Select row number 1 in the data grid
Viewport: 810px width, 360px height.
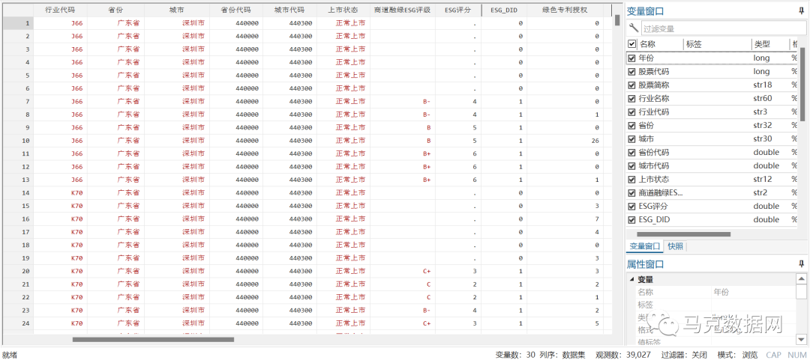18,23
